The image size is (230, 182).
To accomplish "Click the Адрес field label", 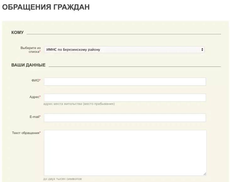I will point(34,97).
